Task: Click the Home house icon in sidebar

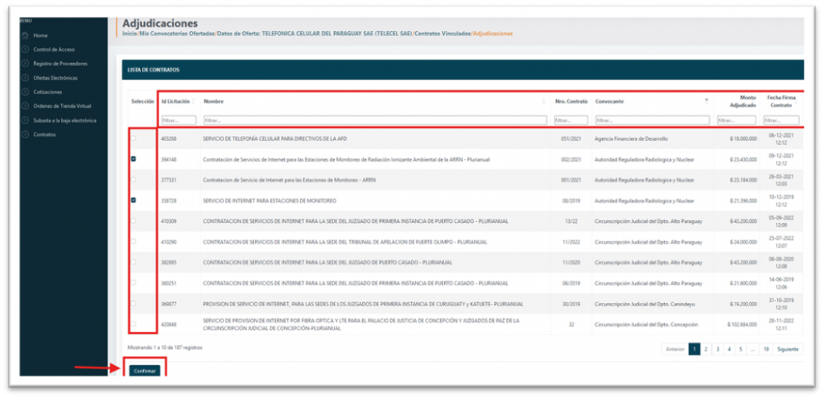Action: (25, 35)
